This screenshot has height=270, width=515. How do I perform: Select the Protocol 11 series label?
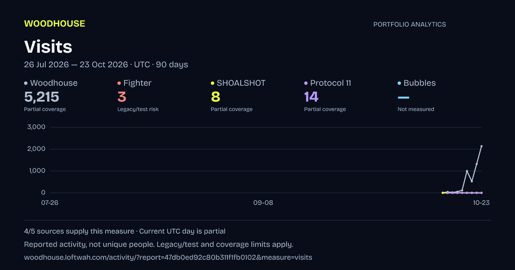pyautogui.click(x=330, y=83)
